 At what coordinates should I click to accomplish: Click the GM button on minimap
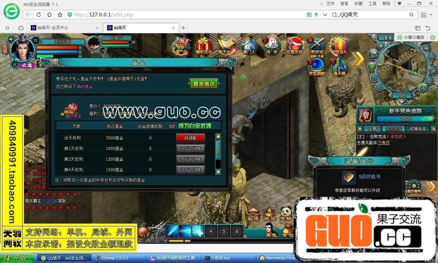432,71
